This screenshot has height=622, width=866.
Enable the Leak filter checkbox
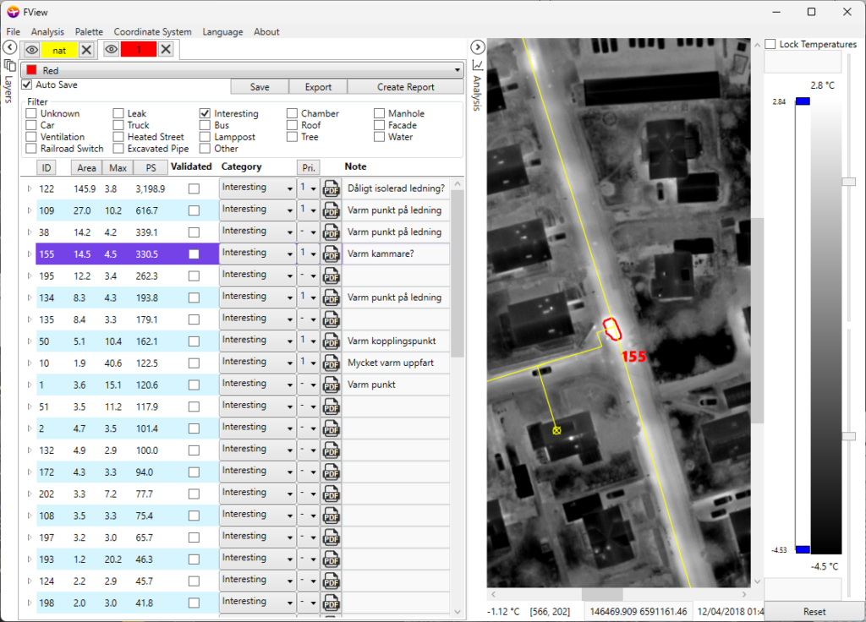tap(118, 113)
